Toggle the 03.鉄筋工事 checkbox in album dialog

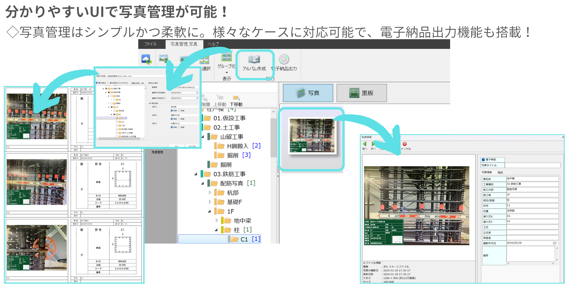click(106, 89)
